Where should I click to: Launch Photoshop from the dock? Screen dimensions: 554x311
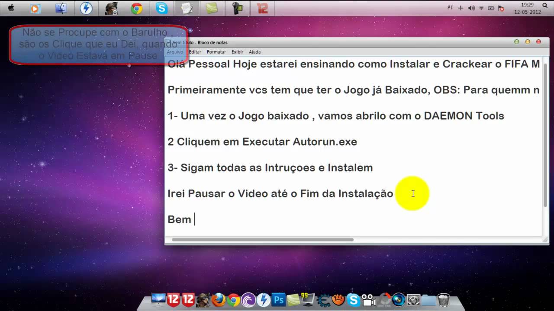pyautogui.click(x=279, y=300)
